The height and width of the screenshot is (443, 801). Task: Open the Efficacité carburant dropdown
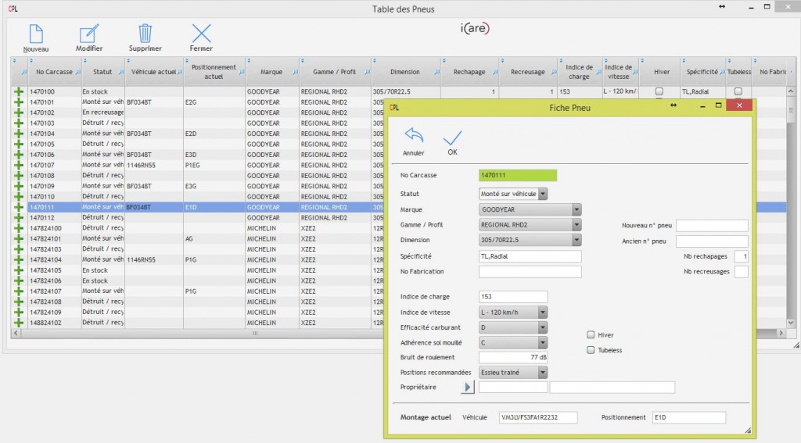coord(543,327)
